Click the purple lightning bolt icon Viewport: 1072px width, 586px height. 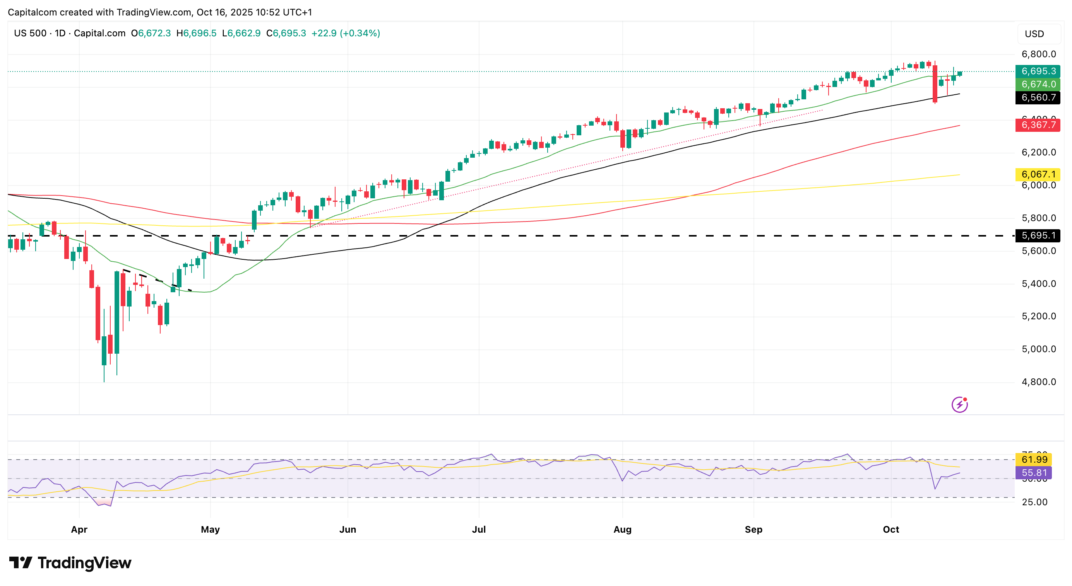click(x=959, y=404)
